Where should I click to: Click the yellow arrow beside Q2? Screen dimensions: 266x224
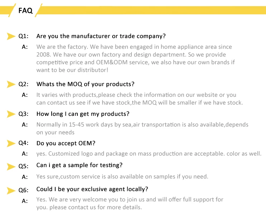(x=11, y=84)
